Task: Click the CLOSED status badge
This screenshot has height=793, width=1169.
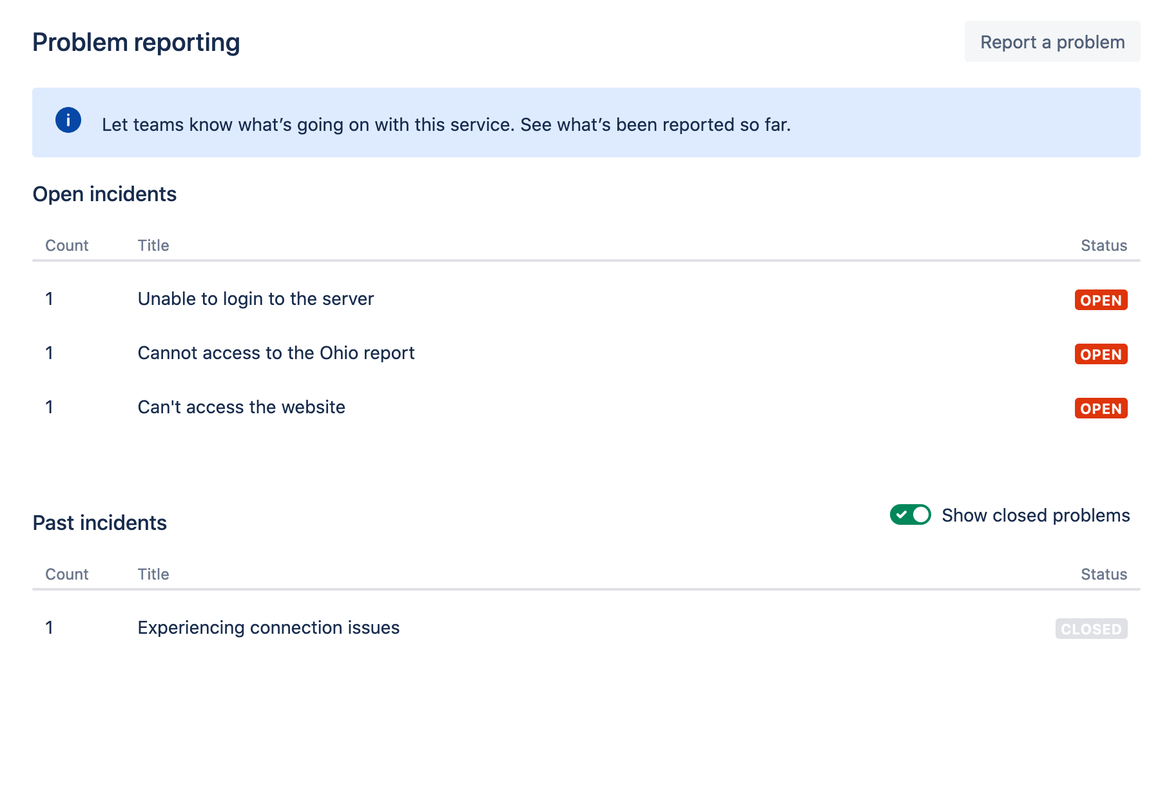Action: click(1091, 629)
